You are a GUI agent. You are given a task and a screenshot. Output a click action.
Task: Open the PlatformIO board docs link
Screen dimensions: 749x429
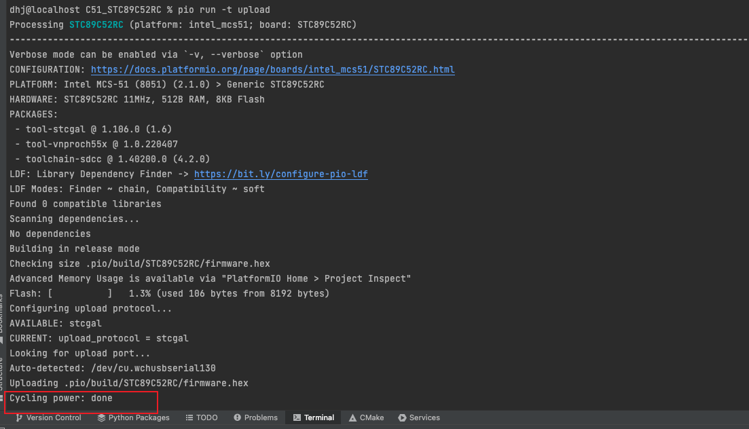[272, 69]
